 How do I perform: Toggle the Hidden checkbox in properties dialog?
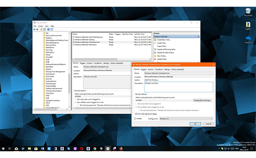pyautogui.click(x=135, y=118)
